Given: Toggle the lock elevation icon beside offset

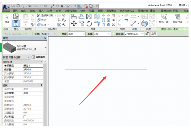Looking at the screenshot, I should click(x=147, y=34).
